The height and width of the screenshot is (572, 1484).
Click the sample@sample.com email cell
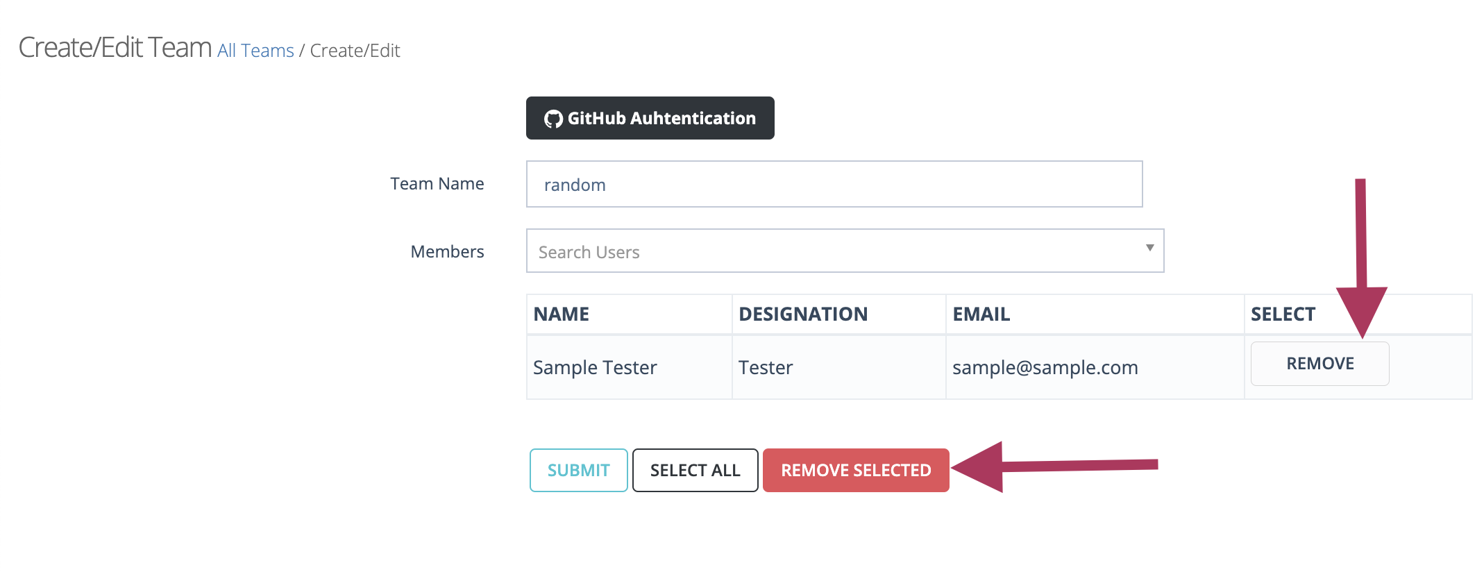click(x=1095, y=367)
